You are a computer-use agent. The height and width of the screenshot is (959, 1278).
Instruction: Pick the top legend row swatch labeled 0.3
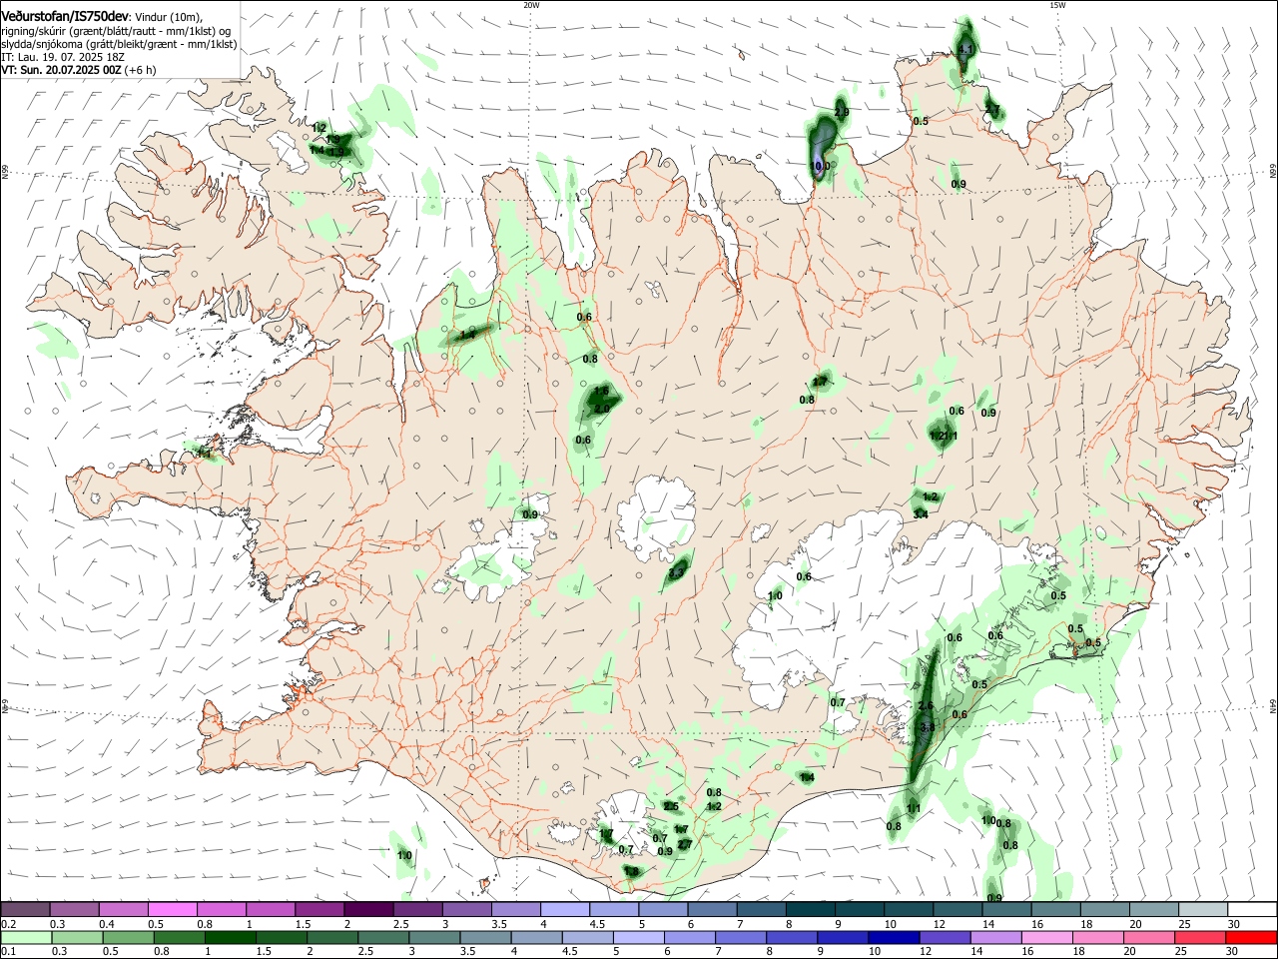[x=74, y=909]
